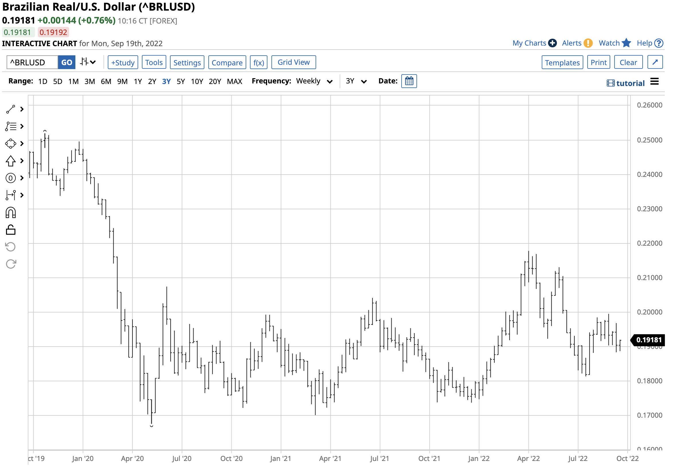This screenshot has width=673, height=473.
Task: Set range to 9M
Action: tap(123, 81)
